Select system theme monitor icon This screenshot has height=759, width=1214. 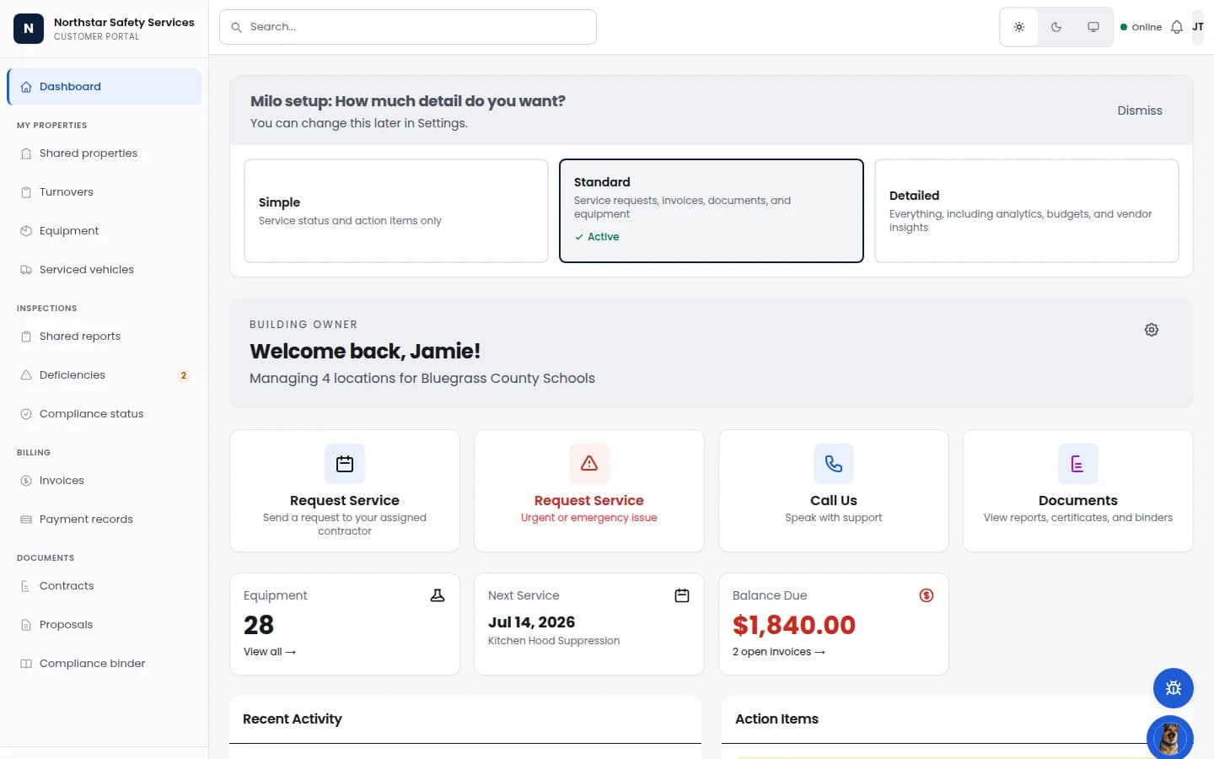tap(1093, 27)
